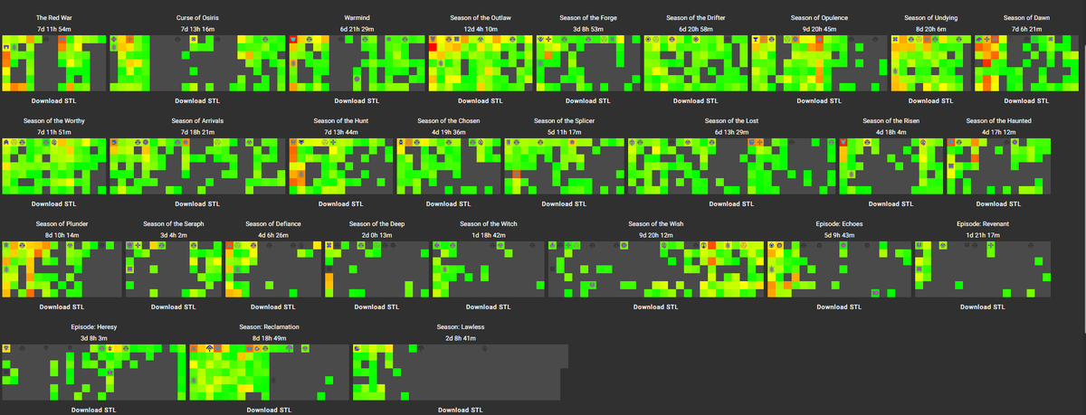Download Season of the Haunted STL

pyautogui.click(x=999, y=203)
